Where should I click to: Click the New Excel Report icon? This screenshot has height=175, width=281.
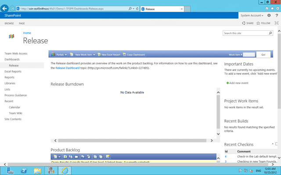[99, 54]
